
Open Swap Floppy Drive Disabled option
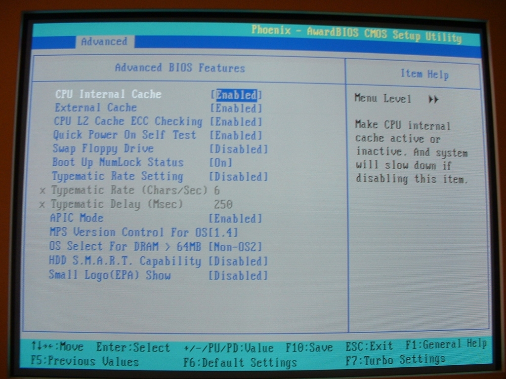pyautogui.click(x=239, y=149)
